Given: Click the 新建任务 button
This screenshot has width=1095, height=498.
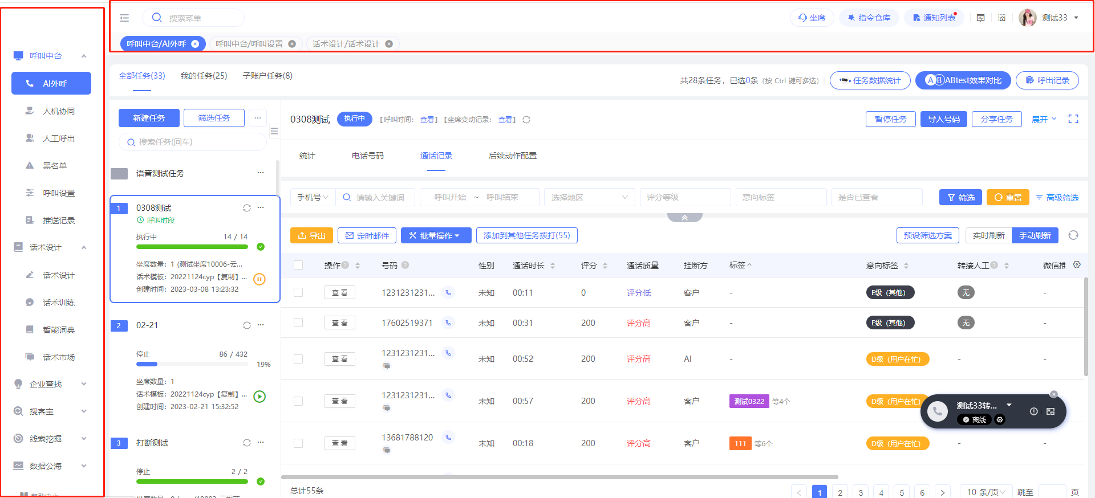Looking at the screenshot, I should (149, 118).
